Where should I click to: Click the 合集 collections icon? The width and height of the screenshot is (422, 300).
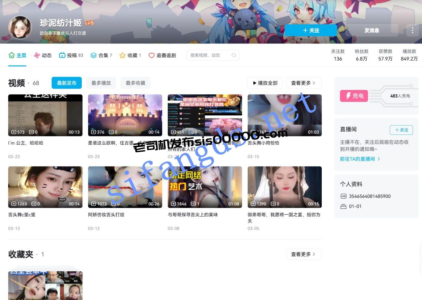[x=94, y=55]
